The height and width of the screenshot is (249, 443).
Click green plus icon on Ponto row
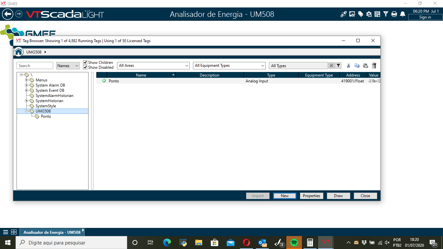coord(104,81)
